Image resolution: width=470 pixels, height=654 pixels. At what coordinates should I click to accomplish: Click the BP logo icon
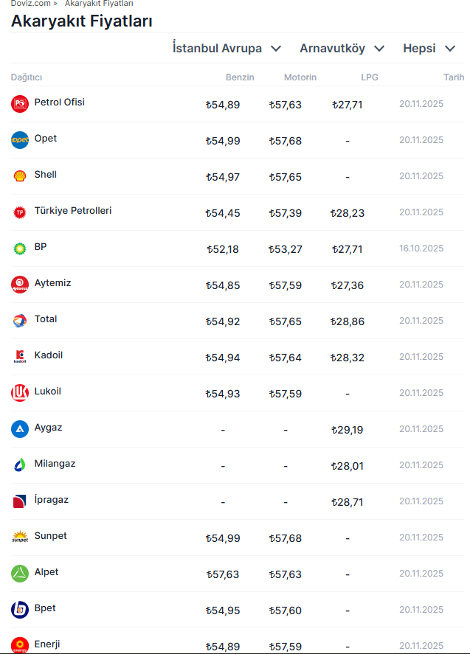click(x=20, y=248)
